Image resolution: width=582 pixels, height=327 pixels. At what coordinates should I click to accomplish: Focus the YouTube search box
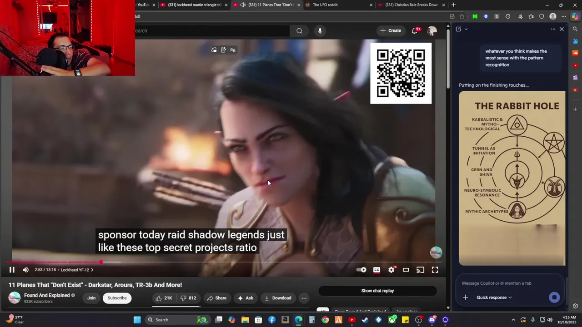click(x=212, y=30)
